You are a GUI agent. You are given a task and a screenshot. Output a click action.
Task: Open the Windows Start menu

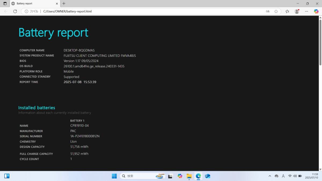pyautogui.click(x=114, y=176)
